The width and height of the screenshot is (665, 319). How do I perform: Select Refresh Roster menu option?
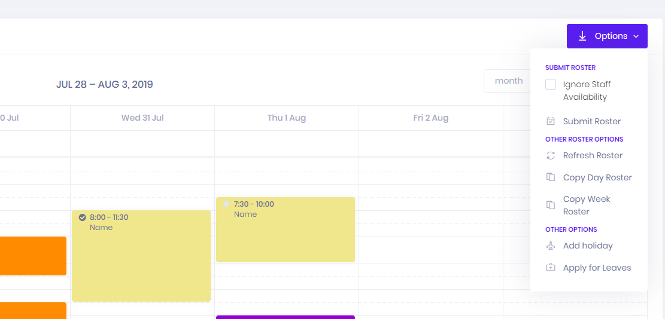pos(593,155)
